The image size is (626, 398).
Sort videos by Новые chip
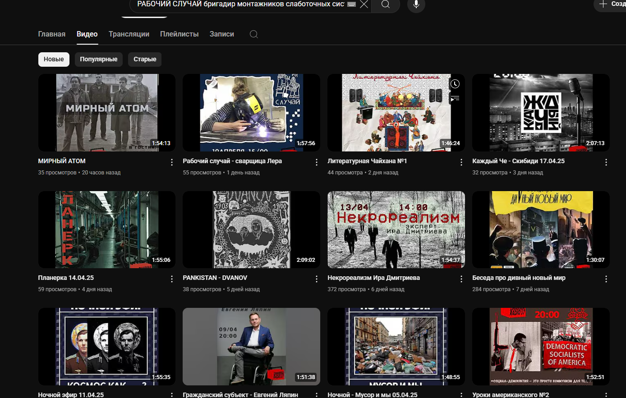[x=54, y=59]
